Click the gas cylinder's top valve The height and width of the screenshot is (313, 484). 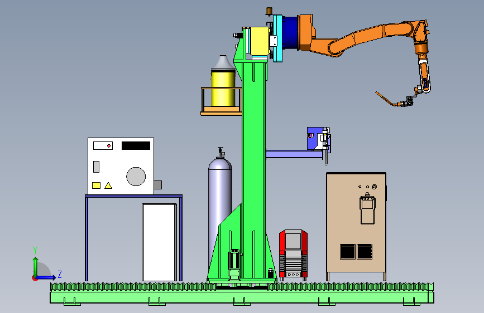pyautogui.click(x=221, y=152)
